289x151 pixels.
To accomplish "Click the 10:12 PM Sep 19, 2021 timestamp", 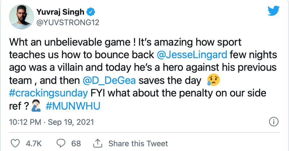I will (x=51, y=122).
